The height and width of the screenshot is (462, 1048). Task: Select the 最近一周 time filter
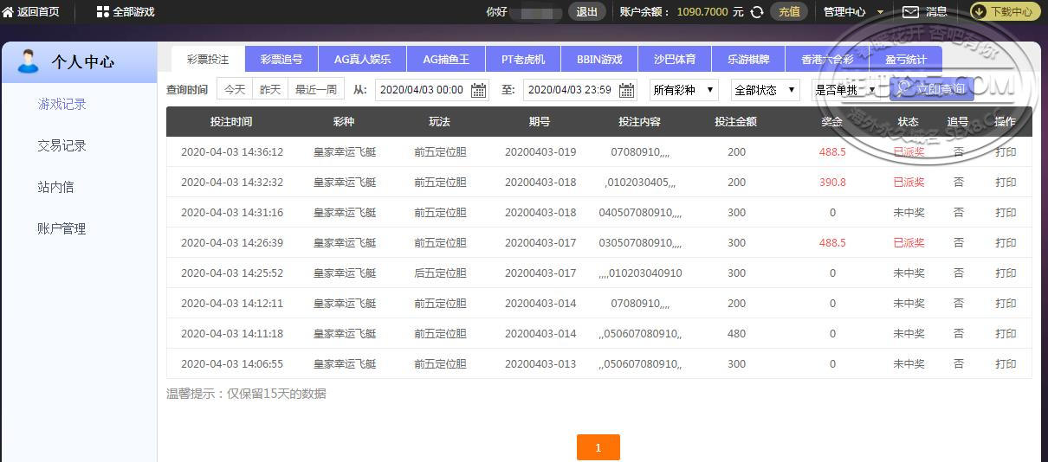316,89
